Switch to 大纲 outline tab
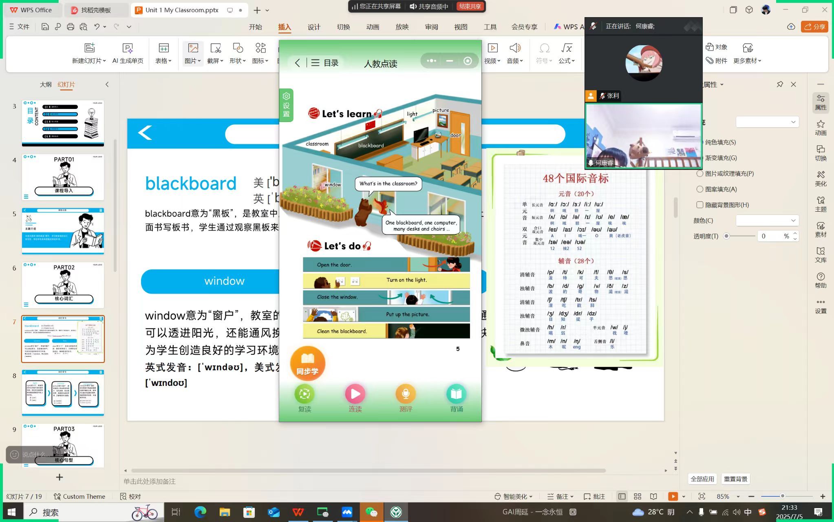 pos(46,84)
